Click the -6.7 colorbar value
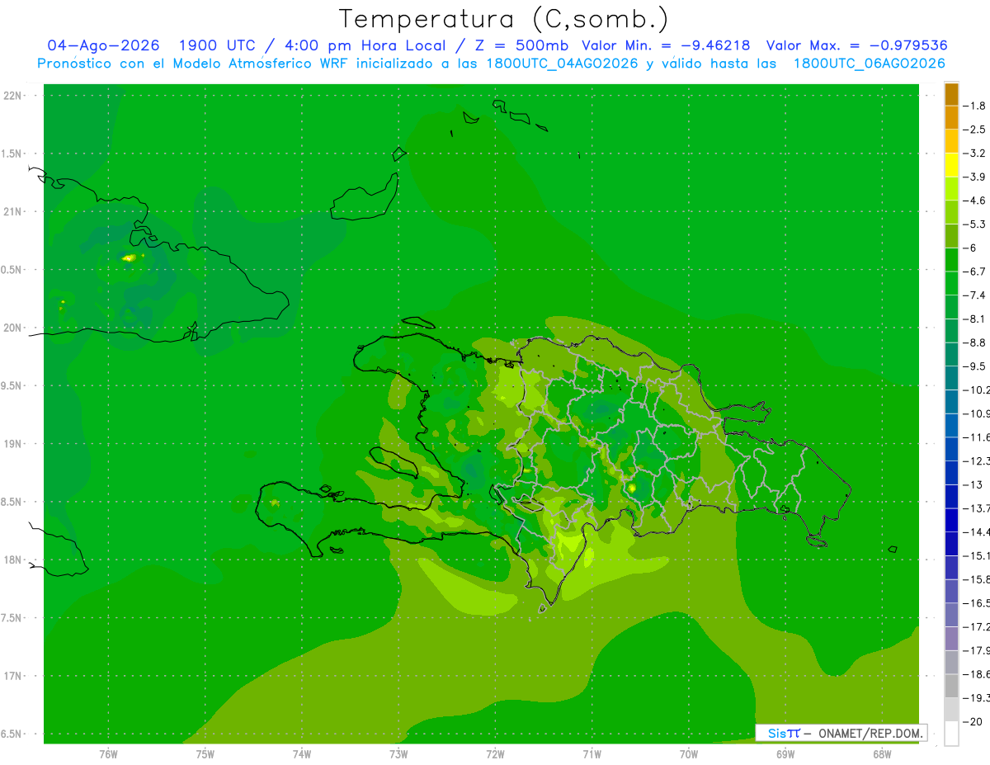990x765 pixels. [x=973, y=272]
